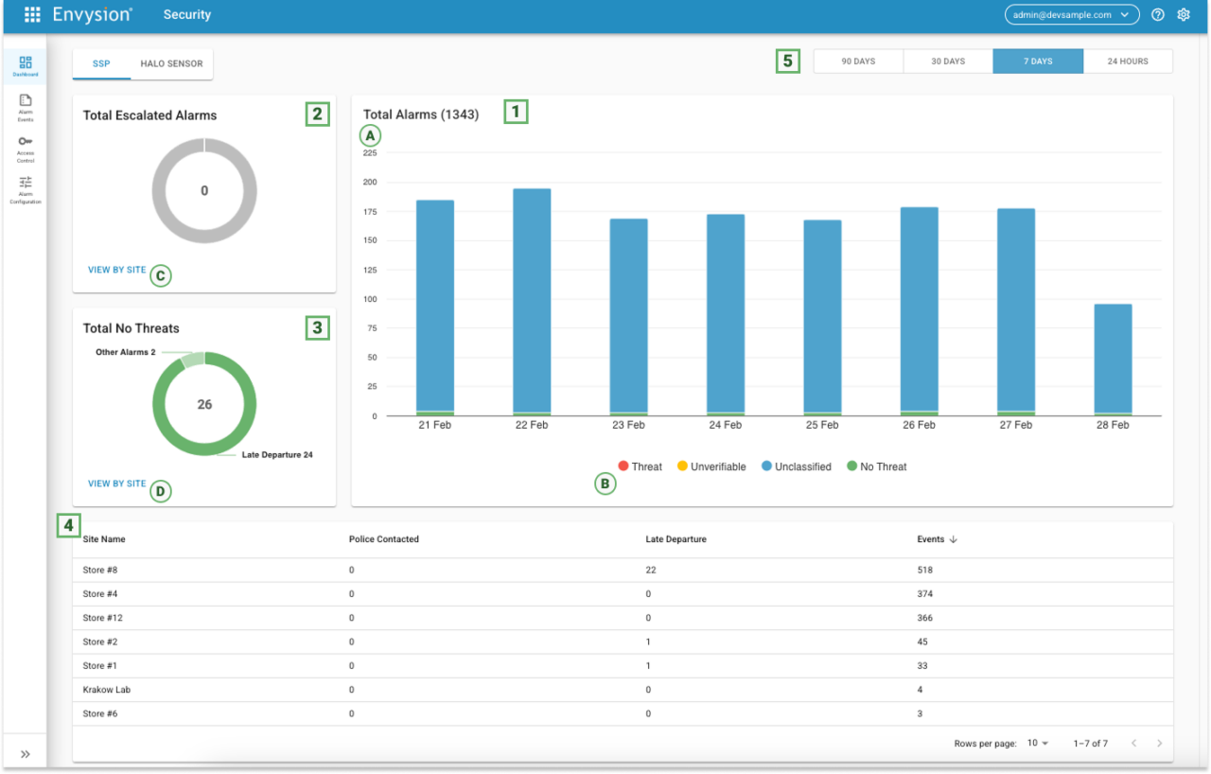Open the Envision apps grid menu
1211x774 pixels.
point(31,14)
